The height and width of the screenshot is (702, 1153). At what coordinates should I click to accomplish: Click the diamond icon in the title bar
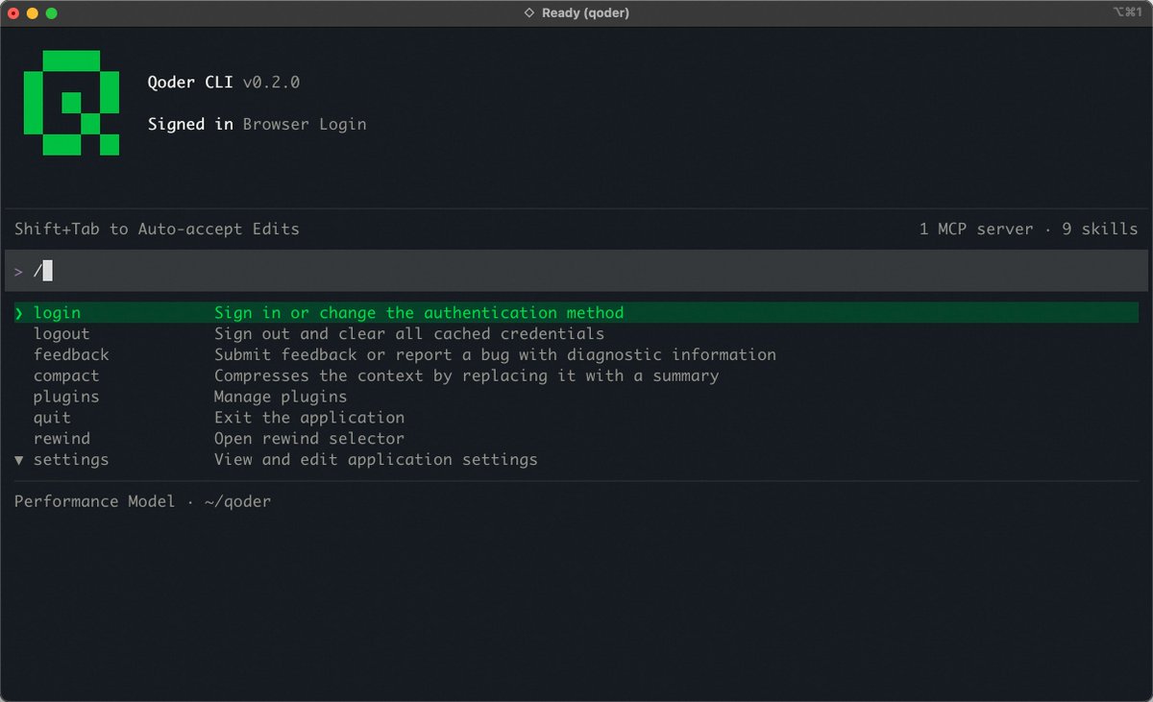point(528,13)
